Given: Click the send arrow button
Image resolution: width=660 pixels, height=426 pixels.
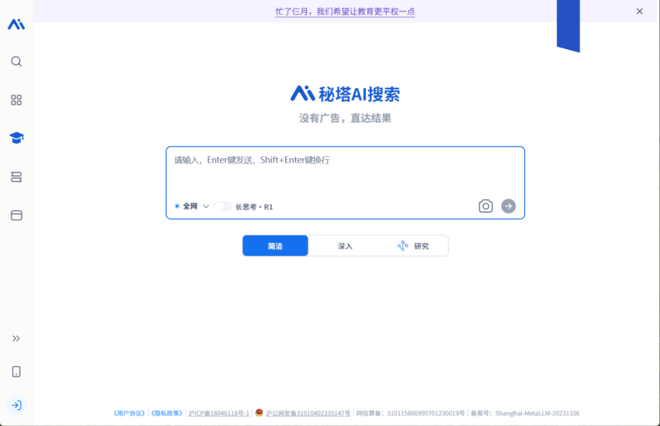Looking at the screenshot, I should (x=508, y=206).
